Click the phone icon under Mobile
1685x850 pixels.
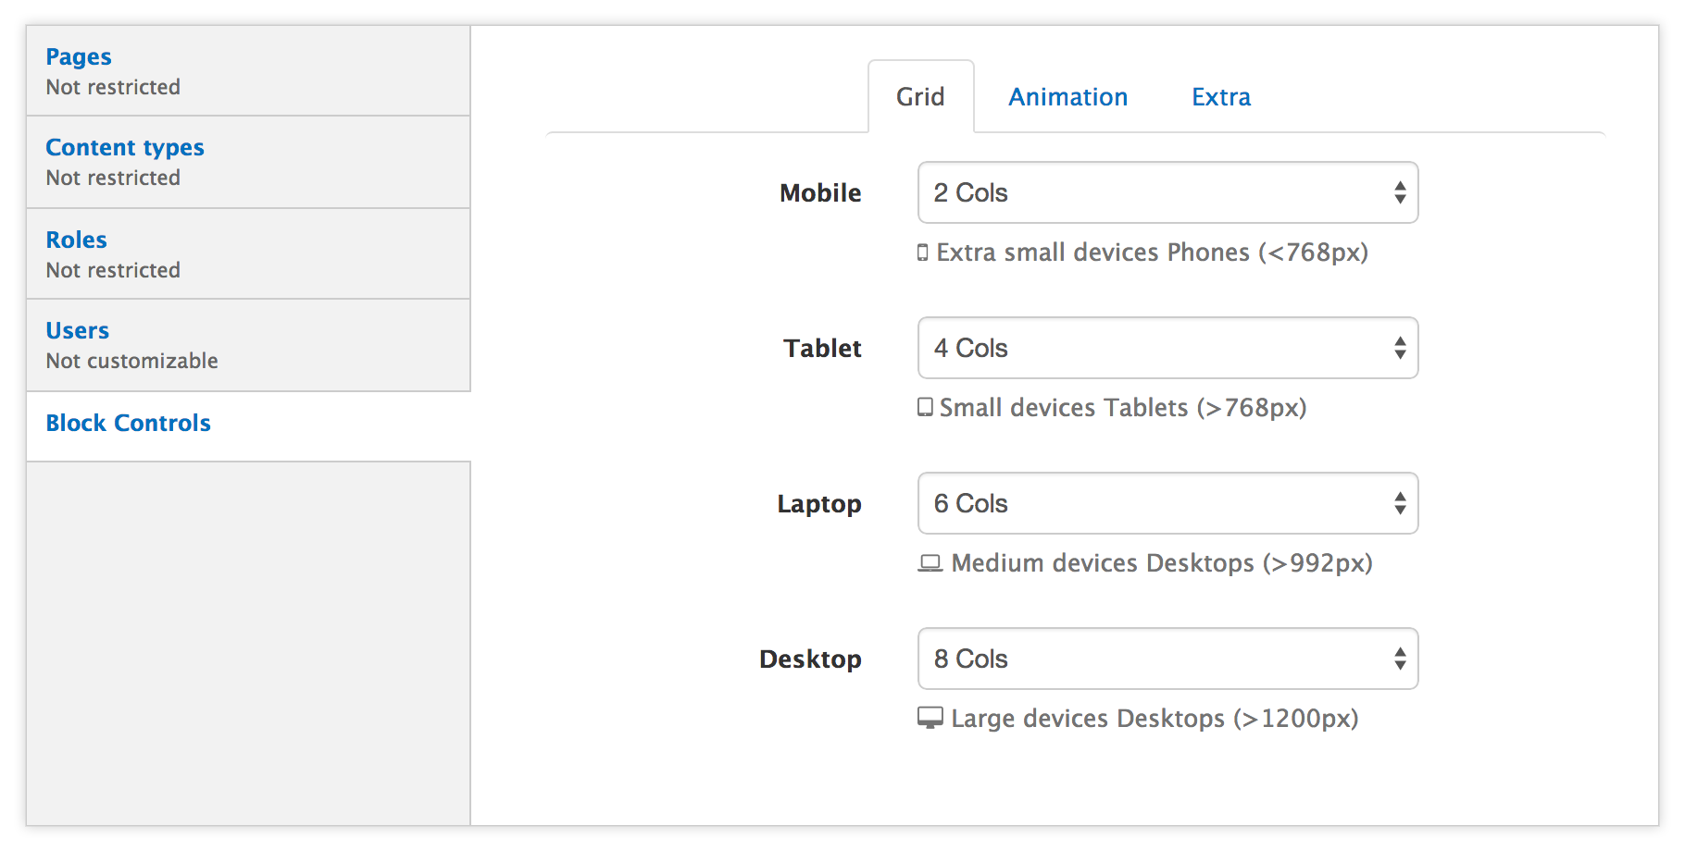922,253
